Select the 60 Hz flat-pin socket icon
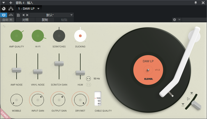207x119 pixels. pos(88,85)
